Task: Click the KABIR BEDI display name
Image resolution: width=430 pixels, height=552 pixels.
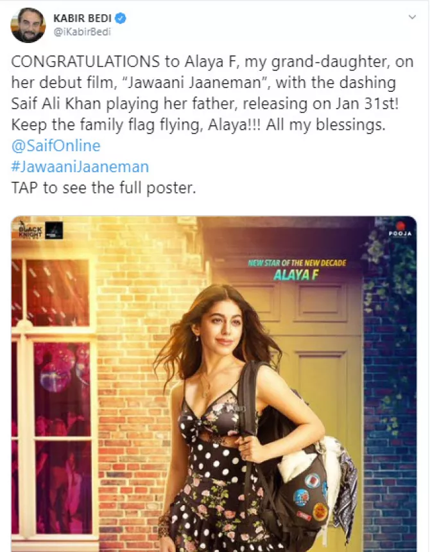Action: tap(82, 18)
